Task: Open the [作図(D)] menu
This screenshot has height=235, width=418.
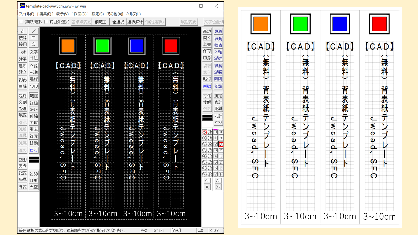Action: 80,14
